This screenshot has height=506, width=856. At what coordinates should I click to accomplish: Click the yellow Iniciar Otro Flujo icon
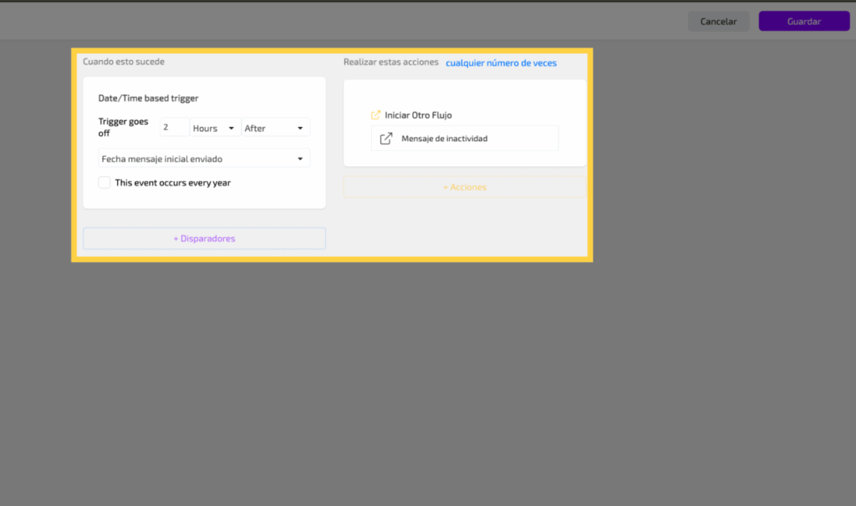click(x=376, y=115)
